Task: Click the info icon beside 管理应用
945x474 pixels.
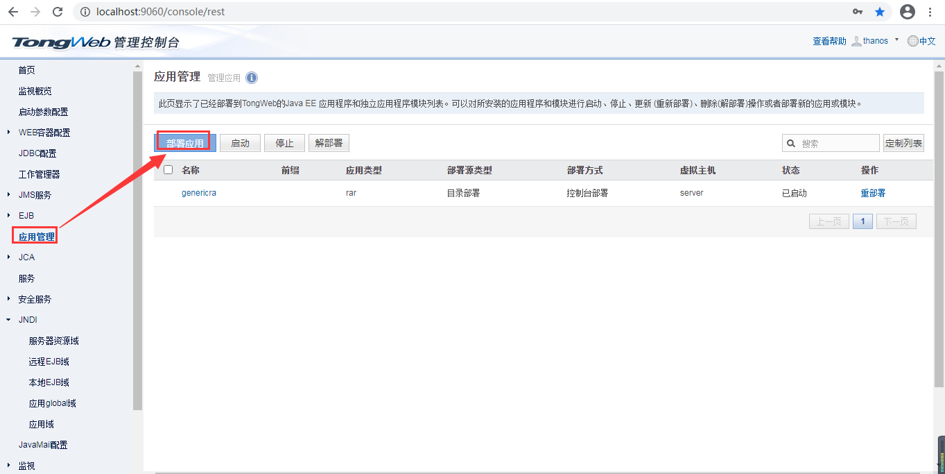Action: pos(252,78)
